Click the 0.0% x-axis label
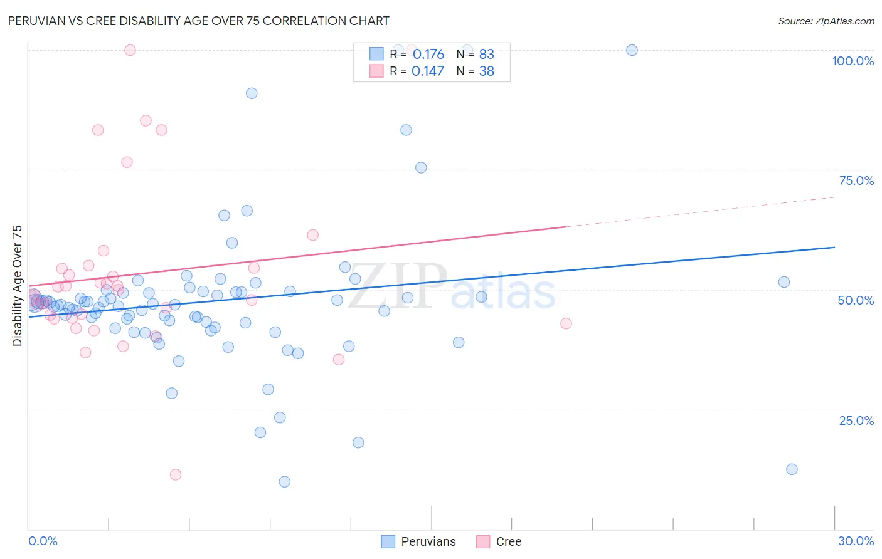 pos(43,541)
